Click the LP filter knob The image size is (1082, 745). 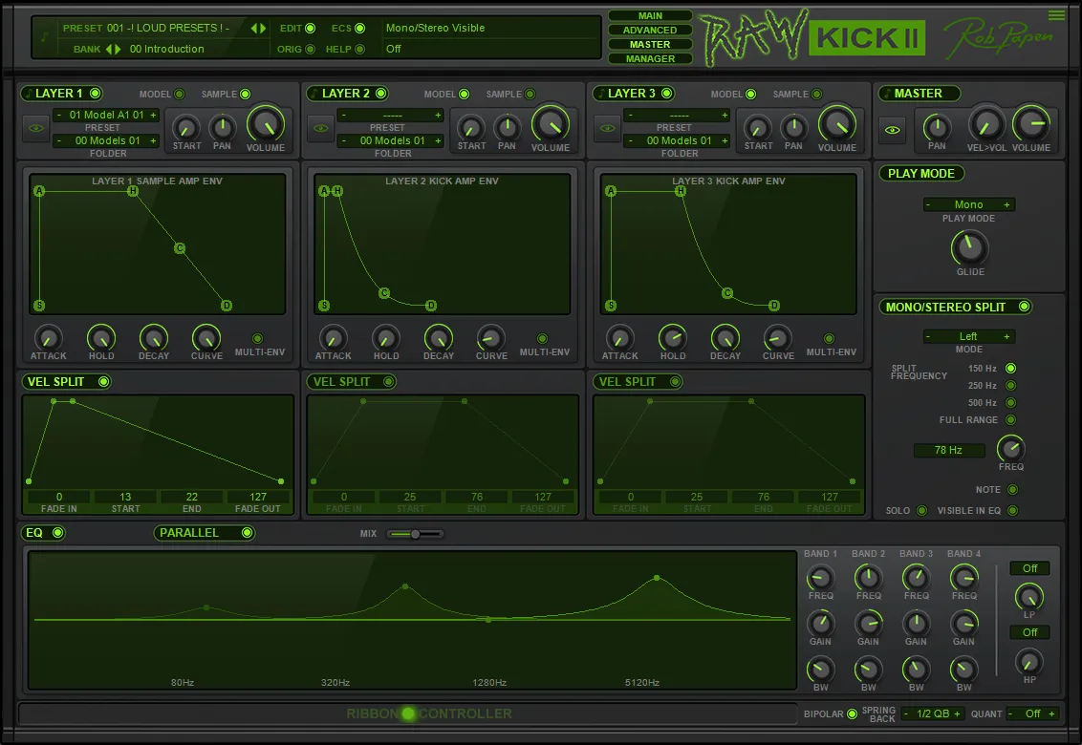[1028, 597]
